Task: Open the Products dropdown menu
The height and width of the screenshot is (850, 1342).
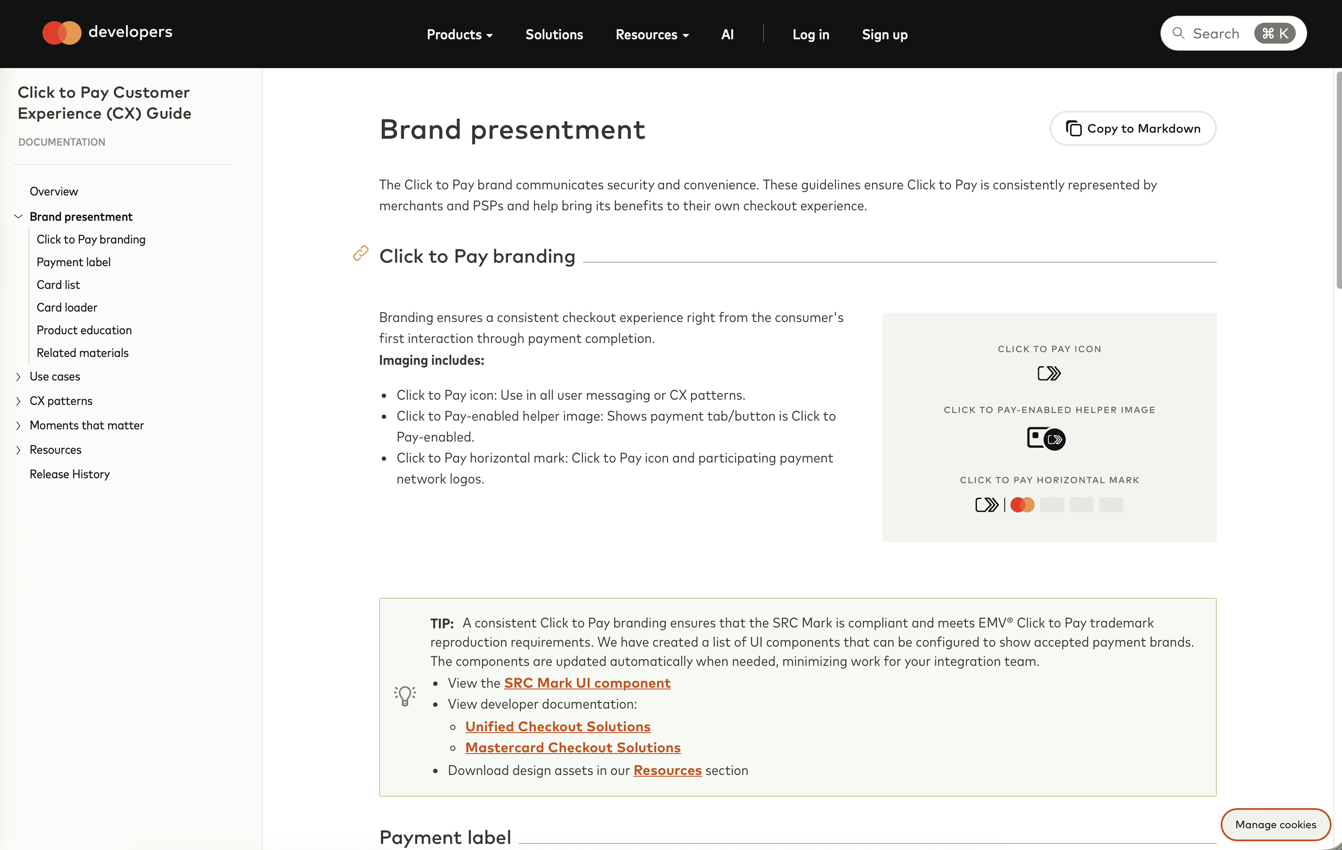Action: tap(459, 34)
